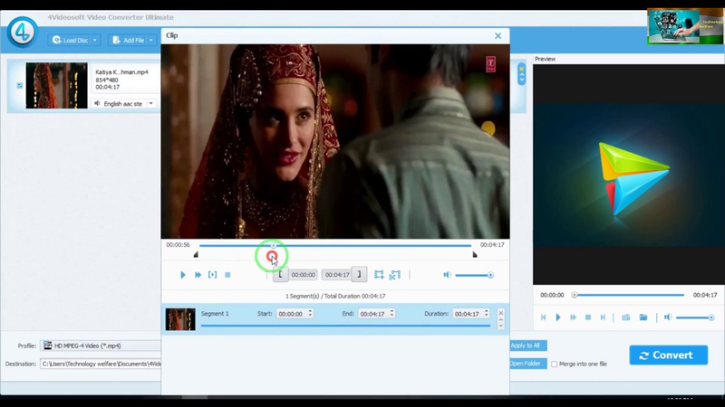Click the Apply to All button

tap(527, 345)
